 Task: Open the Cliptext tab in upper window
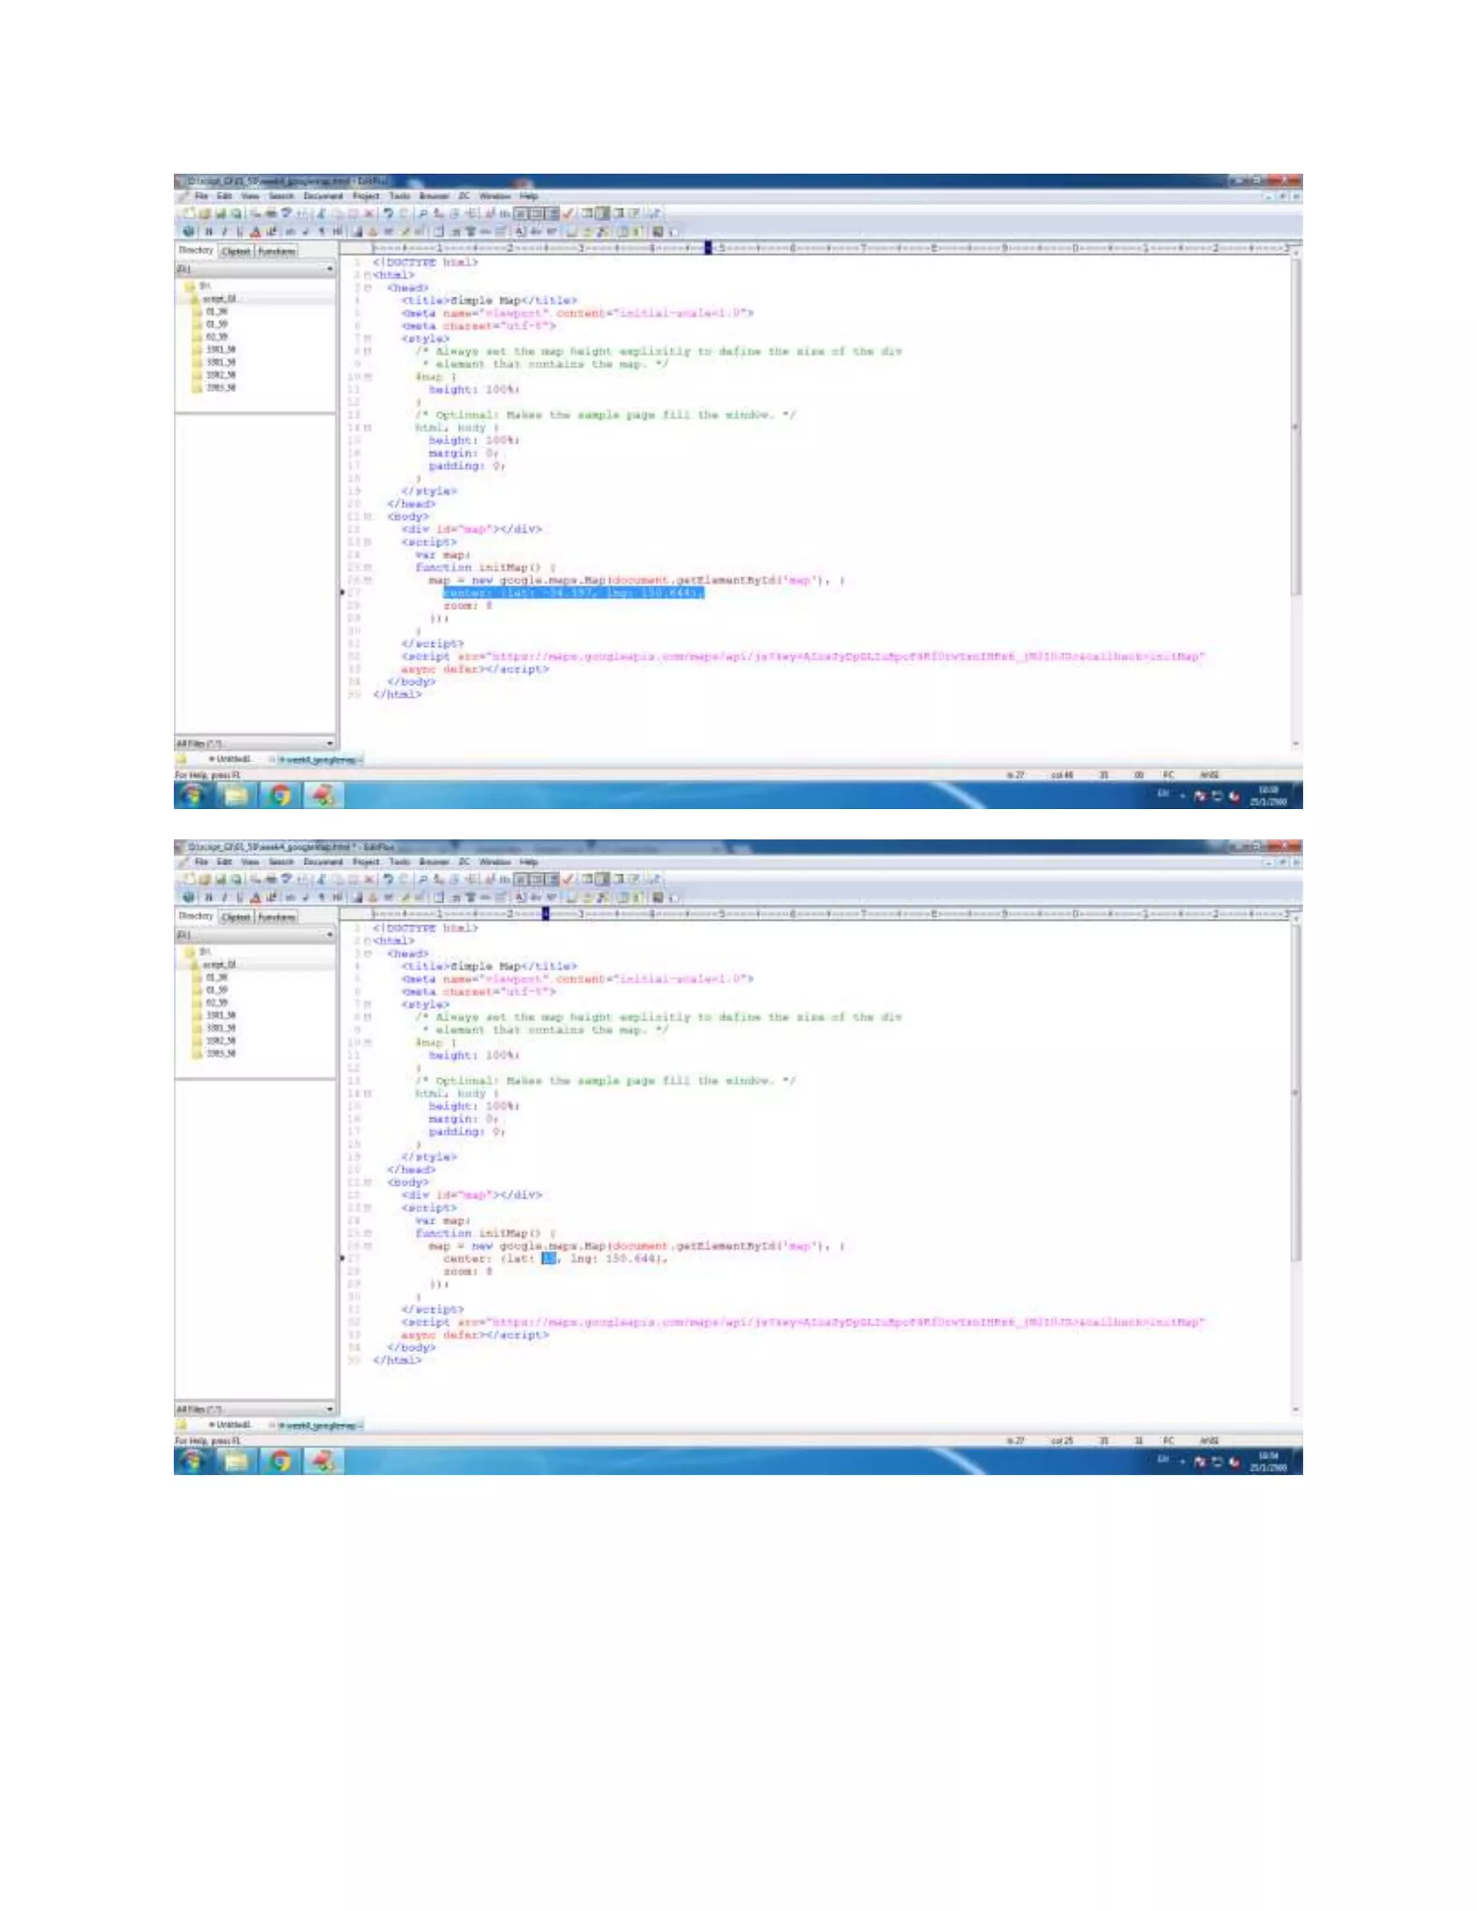click(235, 251)
